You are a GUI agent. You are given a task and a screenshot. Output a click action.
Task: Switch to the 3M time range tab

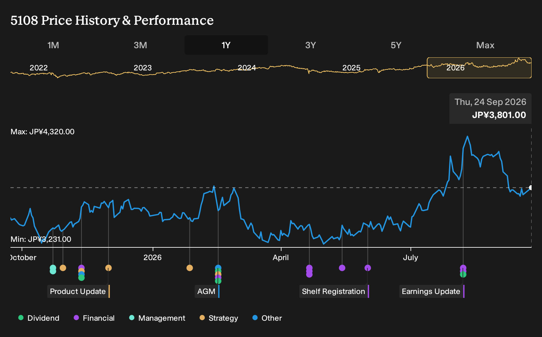coord(140,45)
